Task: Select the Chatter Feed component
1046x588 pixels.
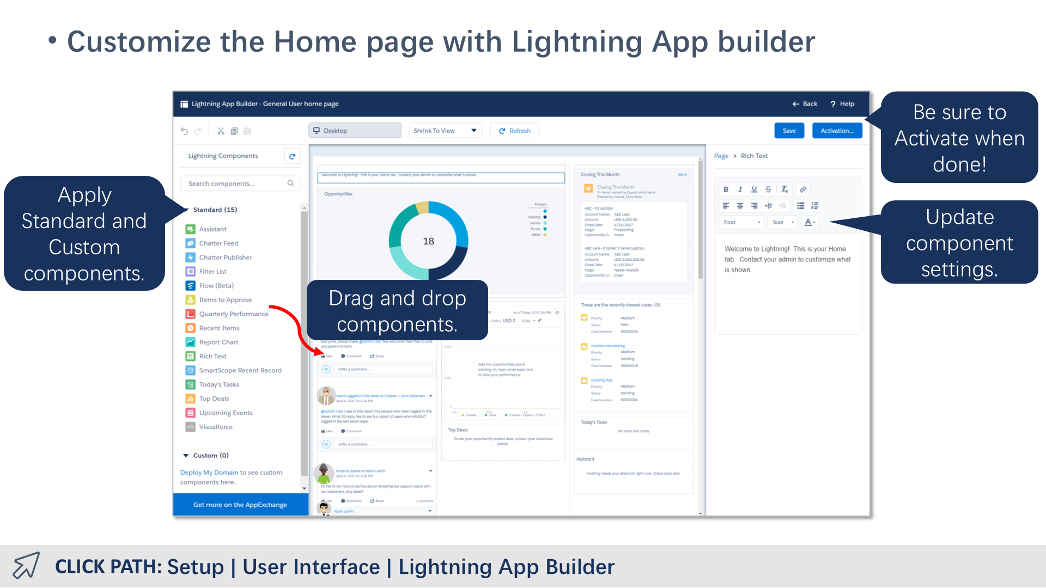Action: click(212, 243)
